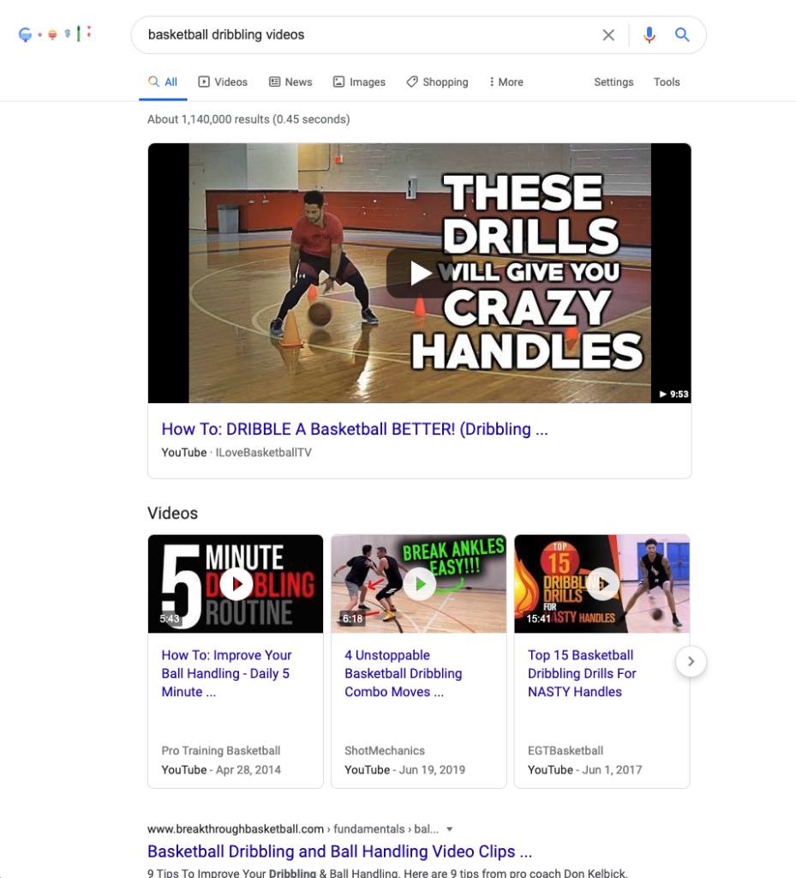Open search Tools
This screenshot has height=878, width=796.
[667, 82]
